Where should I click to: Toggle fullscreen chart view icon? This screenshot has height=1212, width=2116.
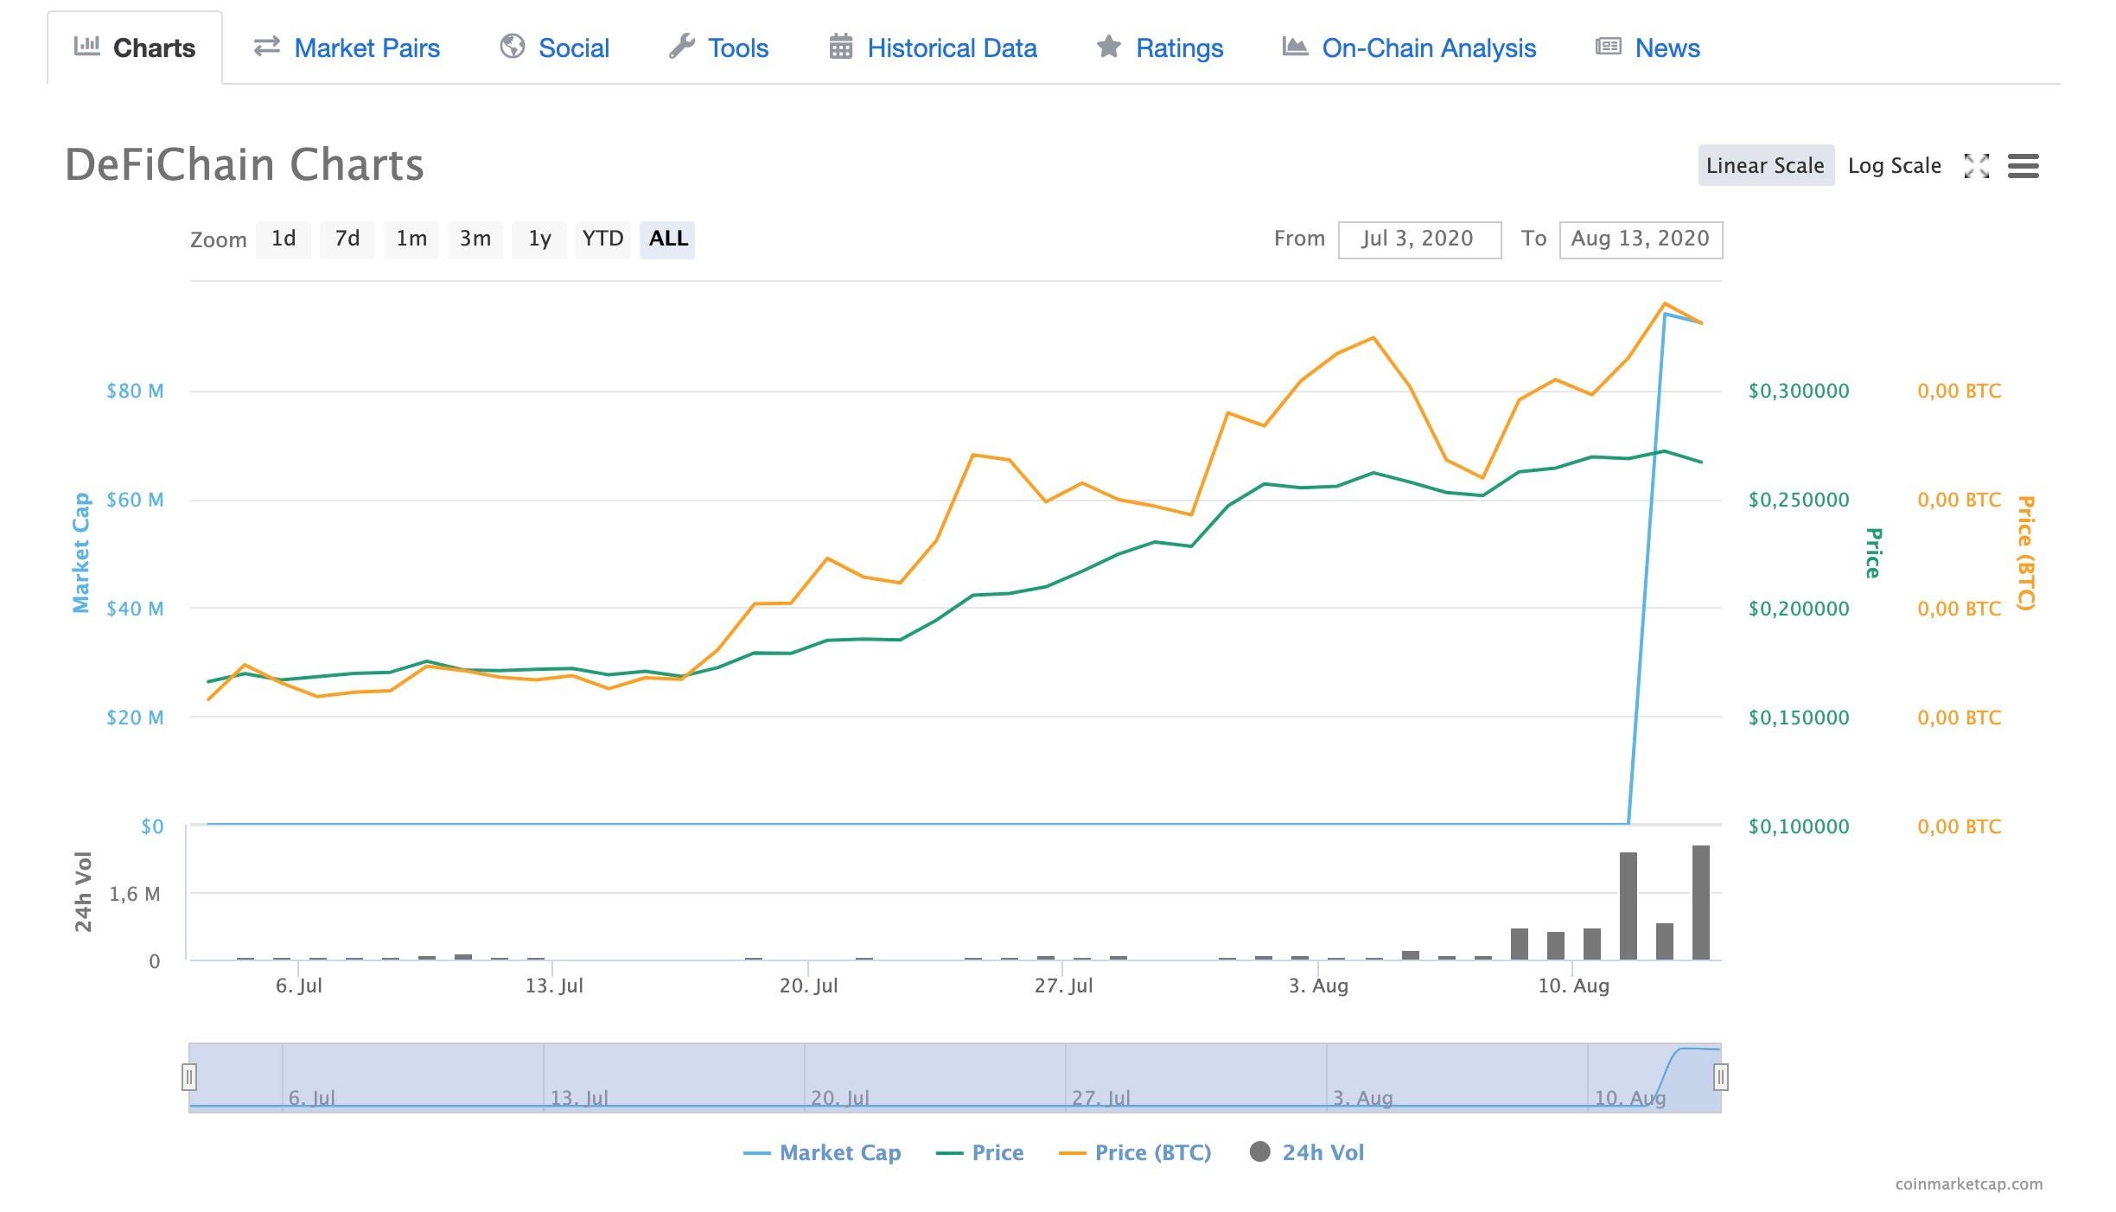pyautogui.click(x=1977, y=165)
